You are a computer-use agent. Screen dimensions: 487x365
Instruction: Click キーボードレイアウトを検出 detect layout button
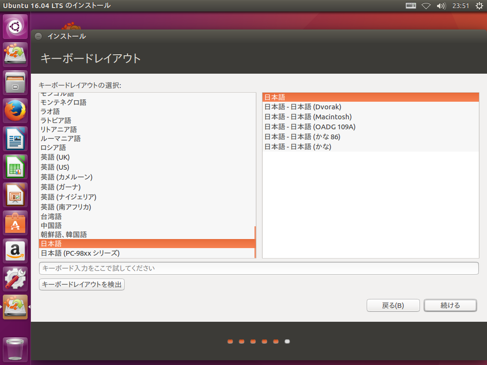coord(82,284)
